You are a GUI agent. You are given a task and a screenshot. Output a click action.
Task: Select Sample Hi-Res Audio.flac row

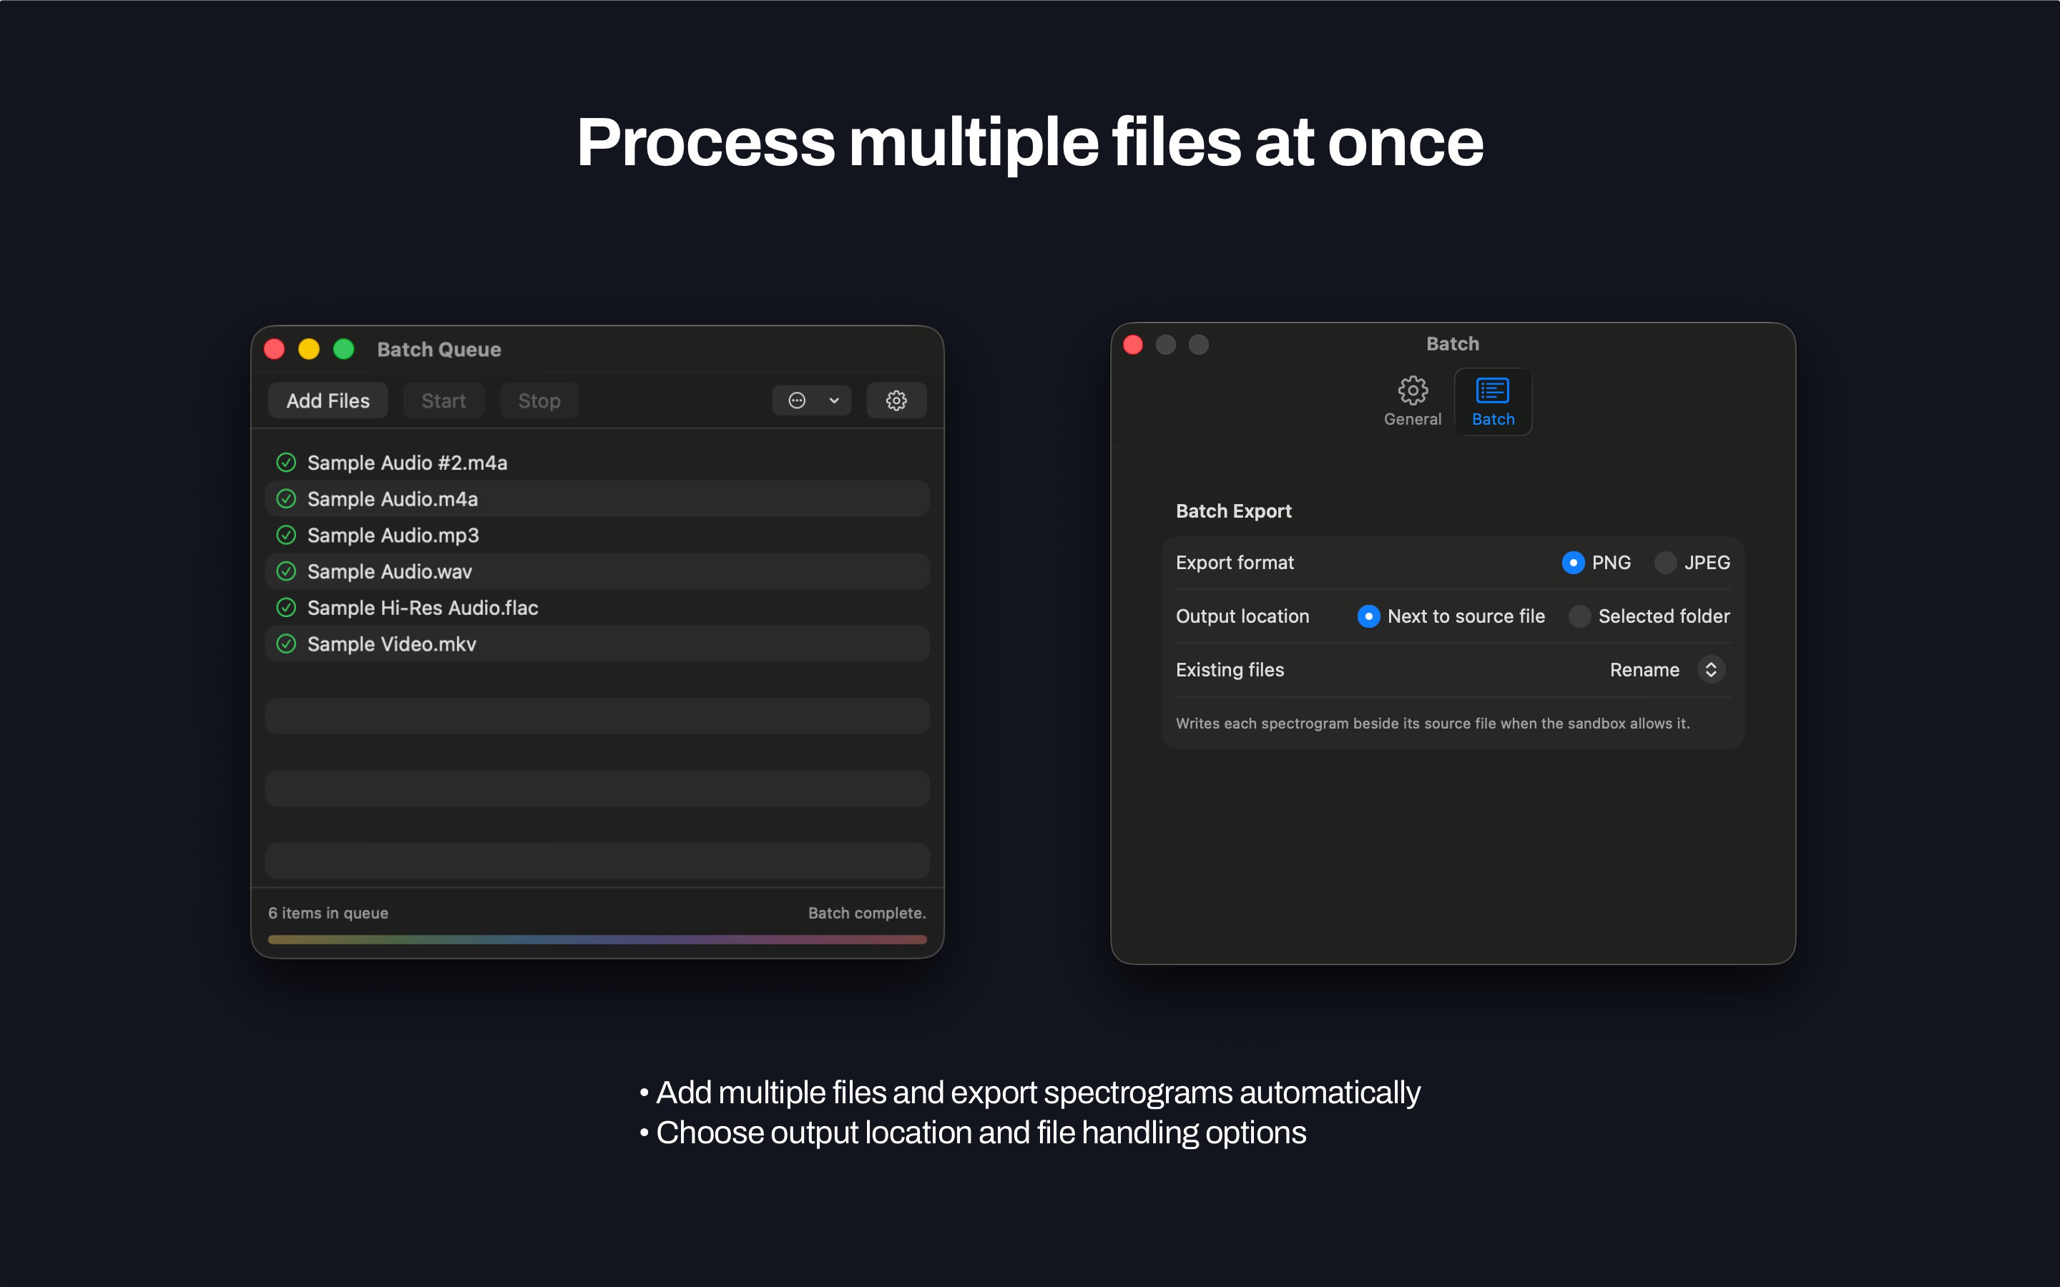click(597, 608)
